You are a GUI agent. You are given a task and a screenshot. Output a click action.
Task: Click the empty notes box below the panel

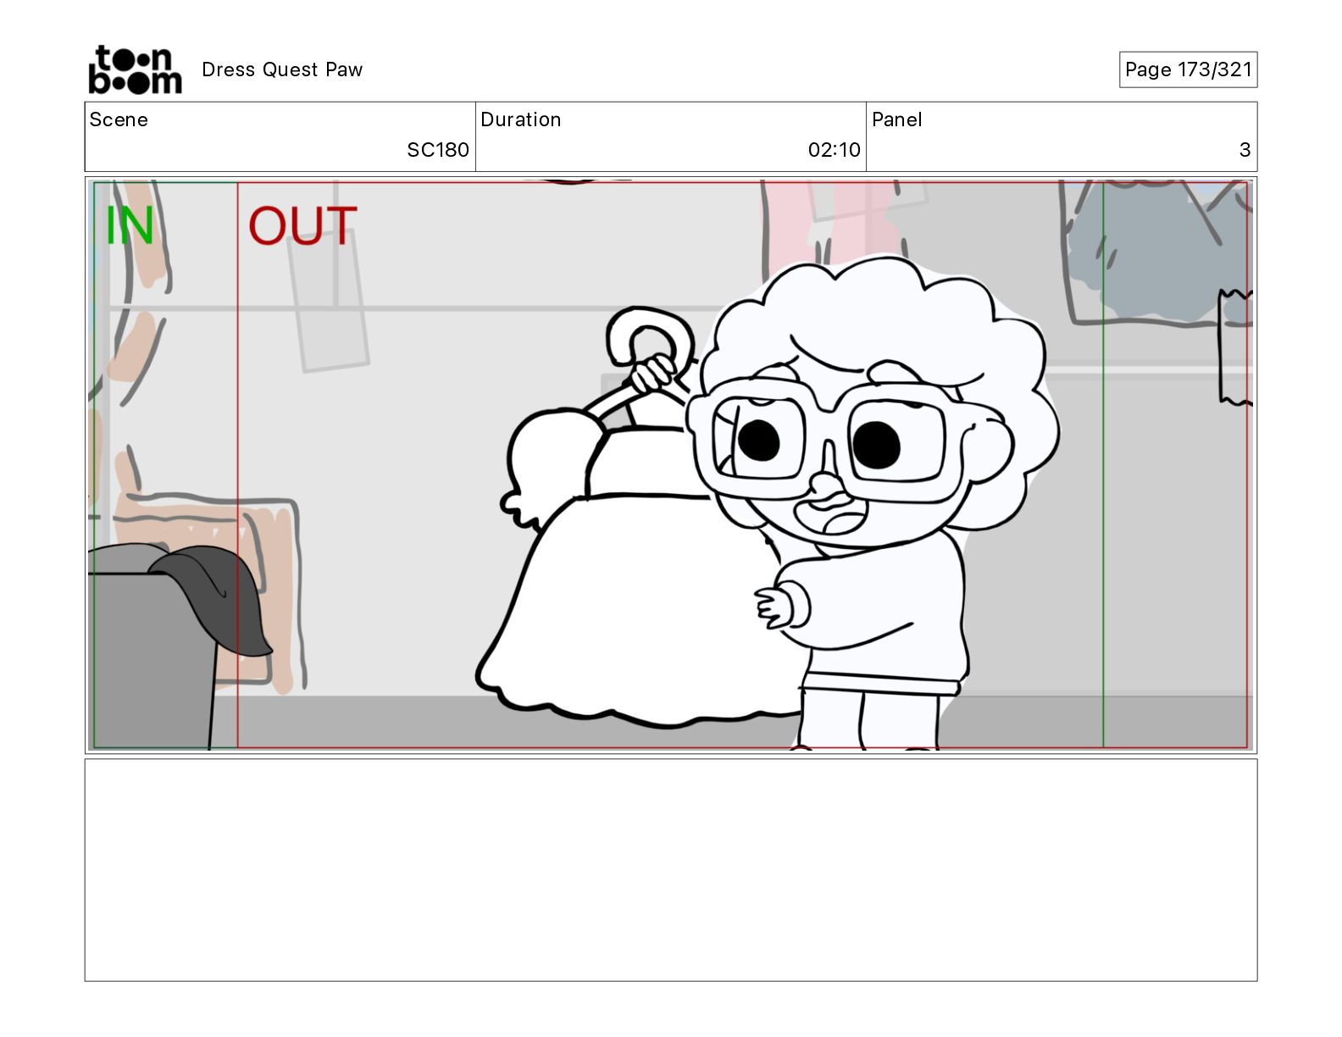tap(671, 870)
